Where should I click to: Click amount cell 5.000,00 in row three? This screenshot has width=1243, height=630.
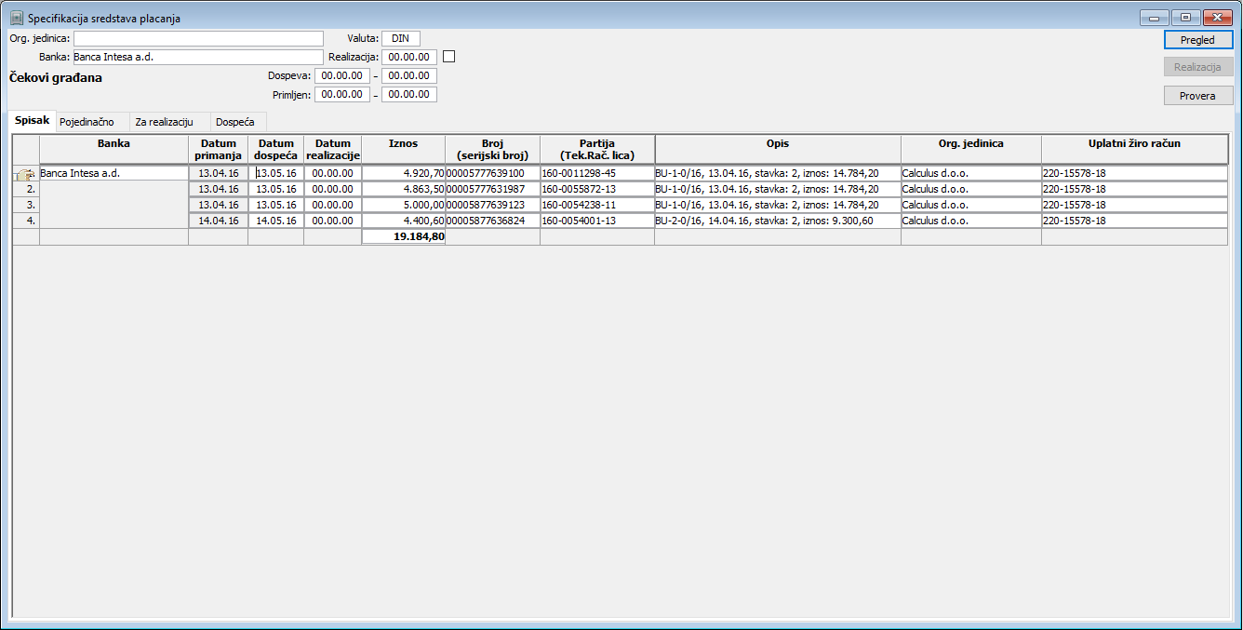pyautogui.click(x=403, y=205)
